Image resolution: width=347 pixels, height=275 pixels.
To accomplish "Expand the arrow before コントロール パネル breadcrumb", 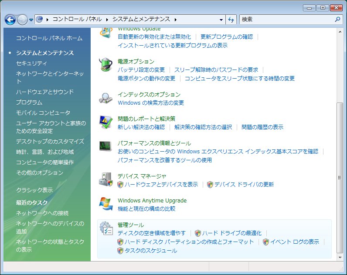I will (48, 20).
